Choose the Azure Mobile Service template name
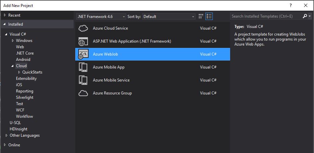The width and height of the screenshot is (314, 153). pyautogui.click(x=111, y=80)
